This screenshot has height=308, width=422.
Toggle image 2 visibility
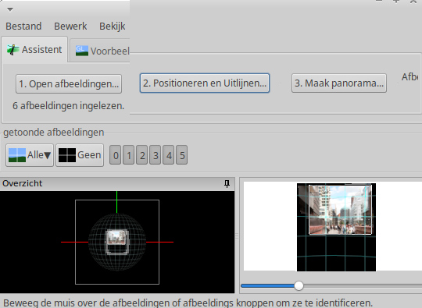point(142,155)
